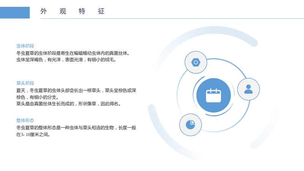This screenshot has width=304, height=171.
Task: Click the pie chart icon
Action: pos(190,125)
